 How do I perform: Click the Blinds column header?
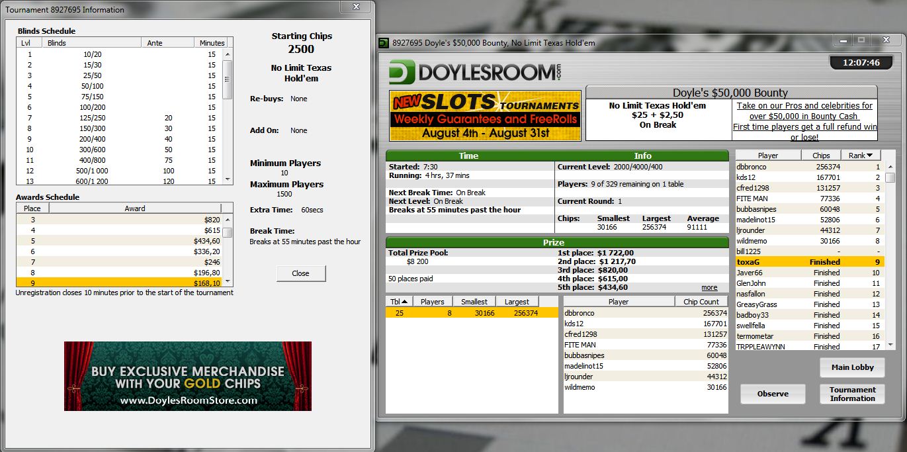pos(92,43)
